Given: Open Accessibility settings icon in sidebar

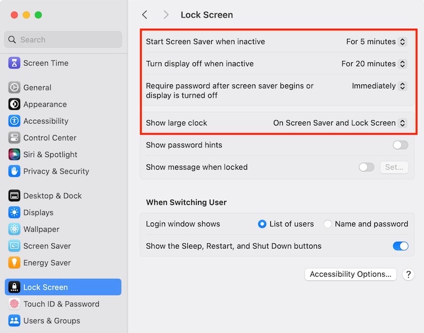Looking at the screenshot, I should point(14,121).
